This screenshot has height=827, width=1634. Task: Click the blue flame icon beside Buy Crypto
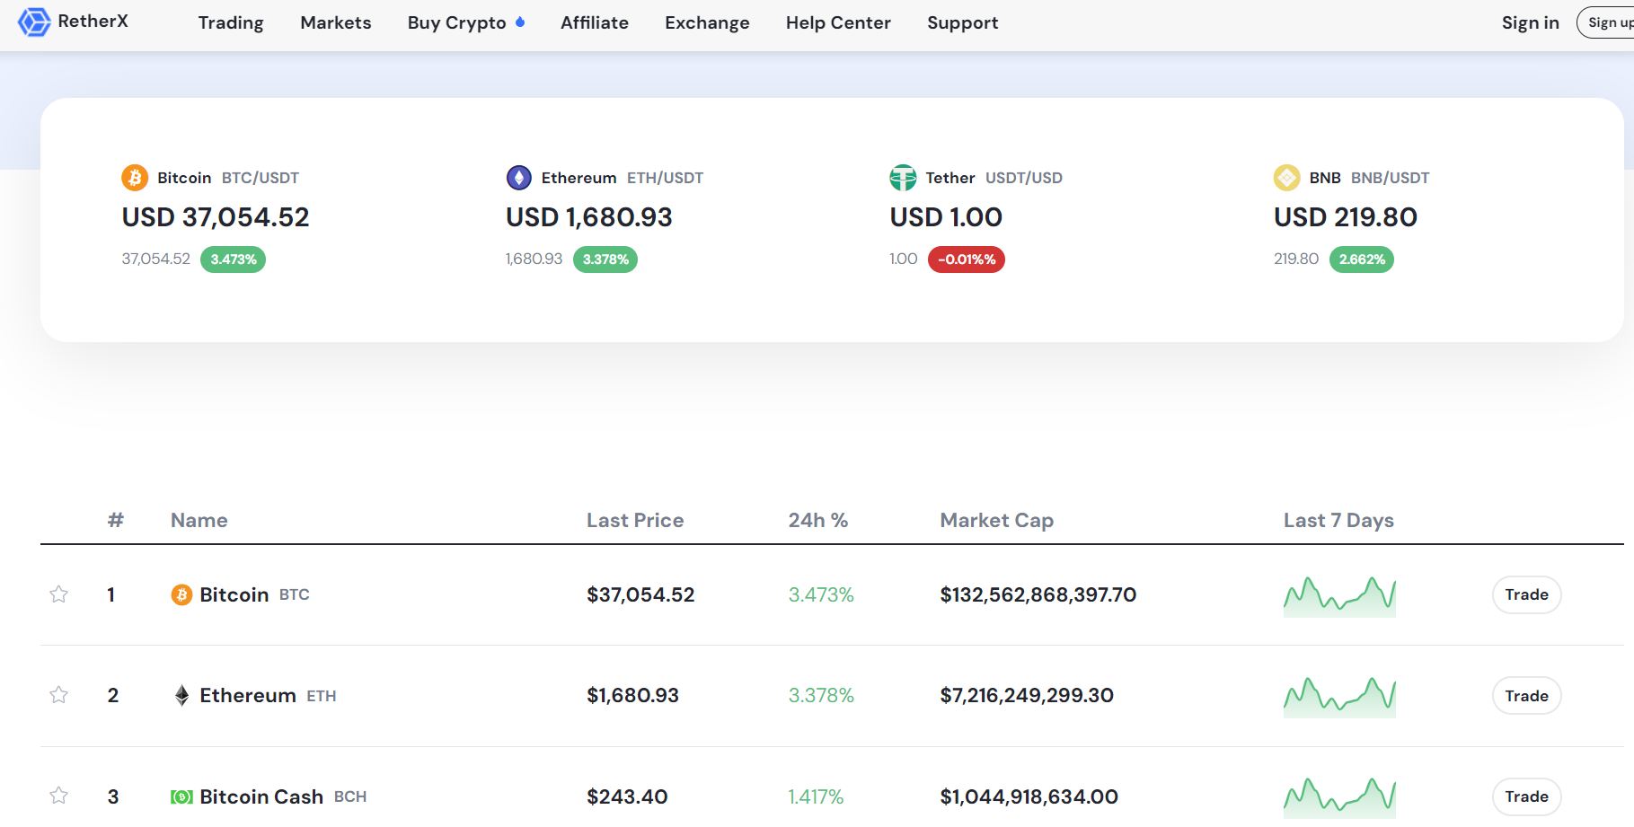(x=520, y=22)
